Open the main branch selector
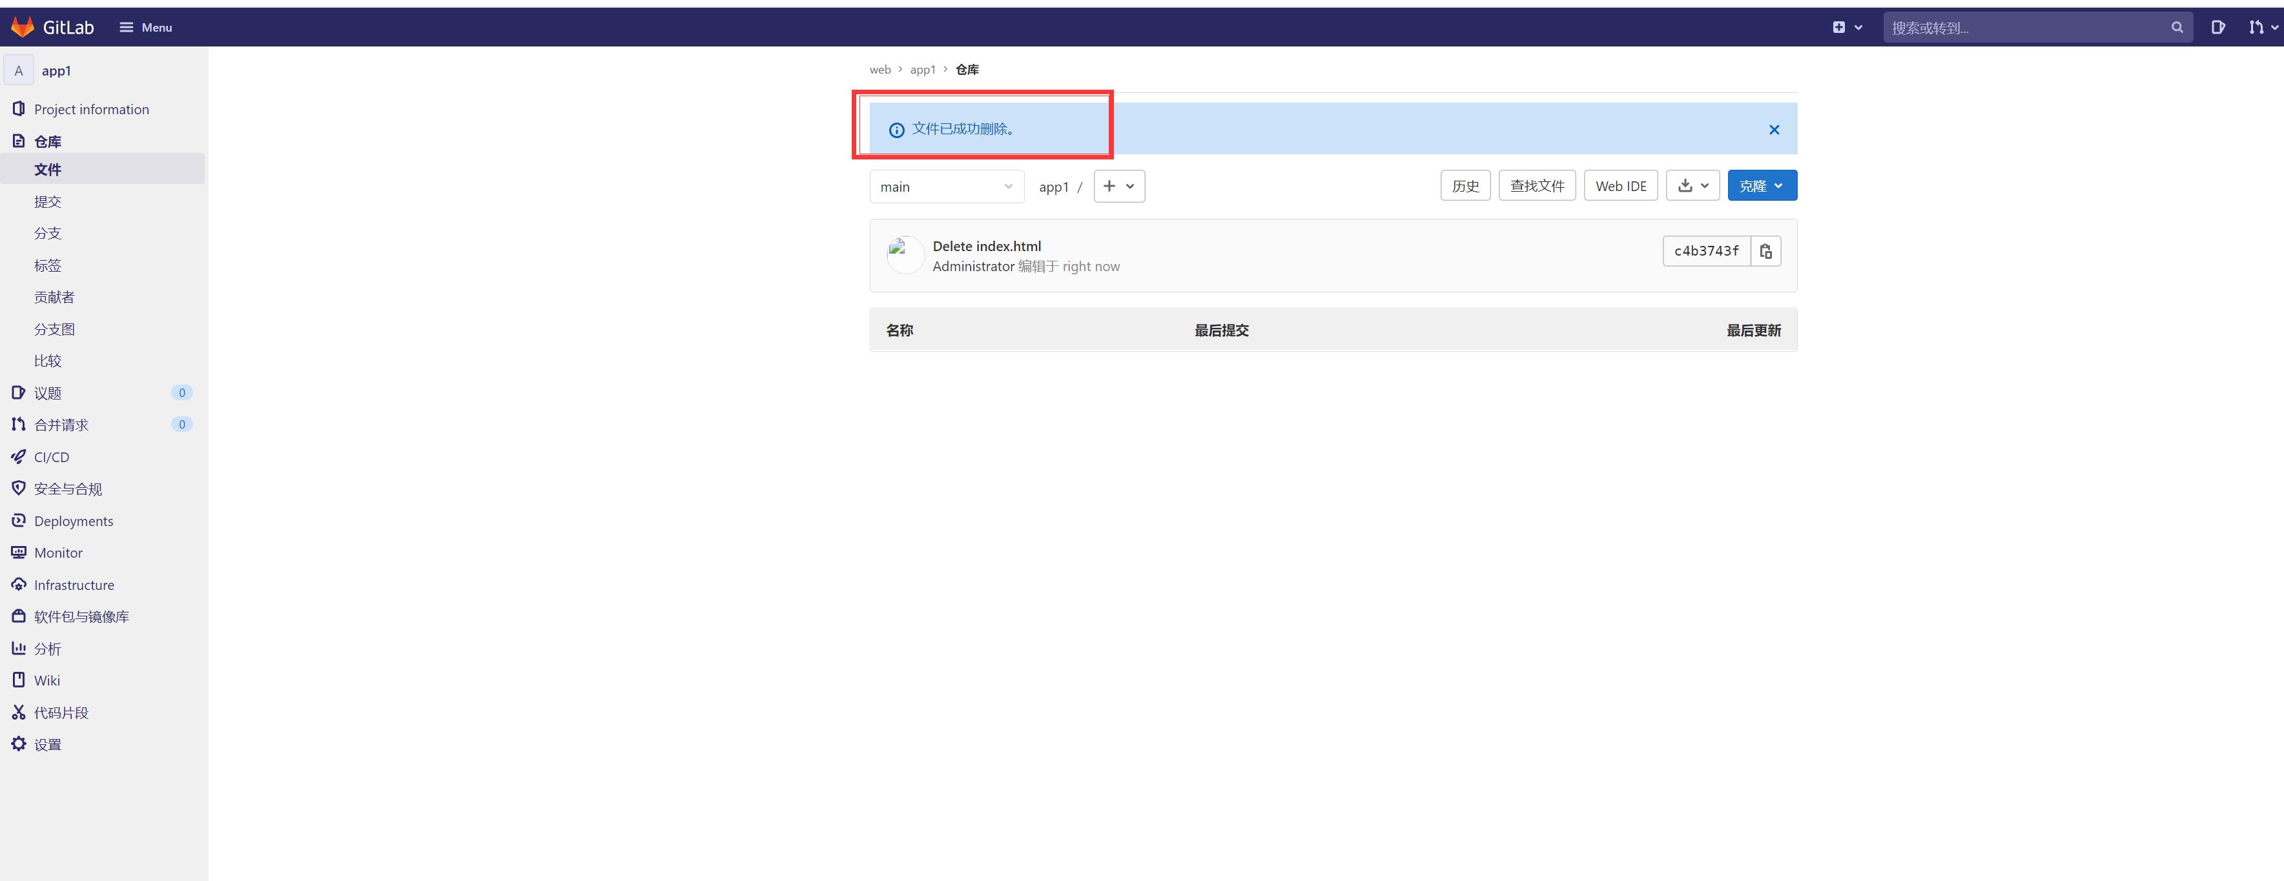Image resolution: width=2284 pixels, height=881 pixels. 947,186
